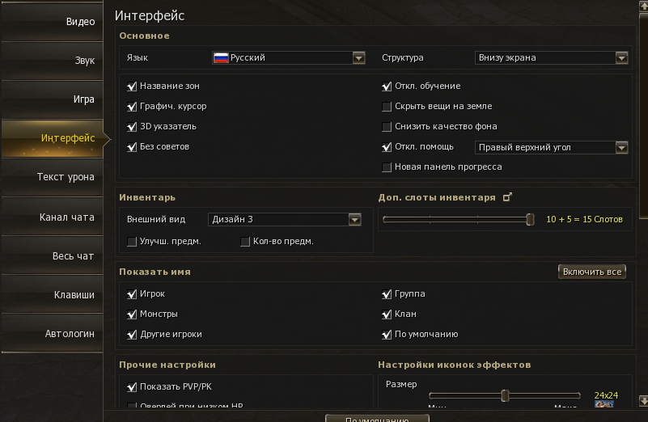Uncheck the Монстры name display checkbox
The height and width of the screenshot is (422, 648).
coord(132,314)
